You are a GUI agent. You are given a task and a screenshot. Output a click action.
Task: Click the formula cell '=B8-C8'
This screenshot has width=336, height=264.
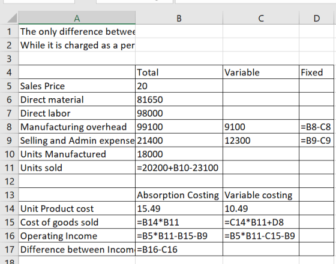(317, 127)
